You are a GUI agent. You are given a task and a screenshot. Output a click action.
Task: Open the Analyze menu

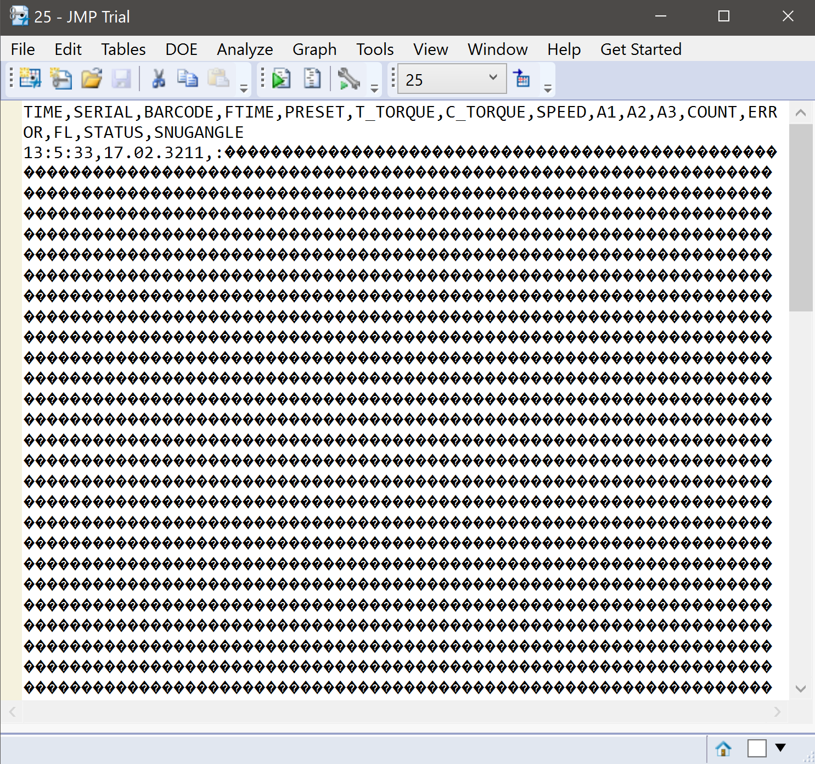(x=245, y=49)
